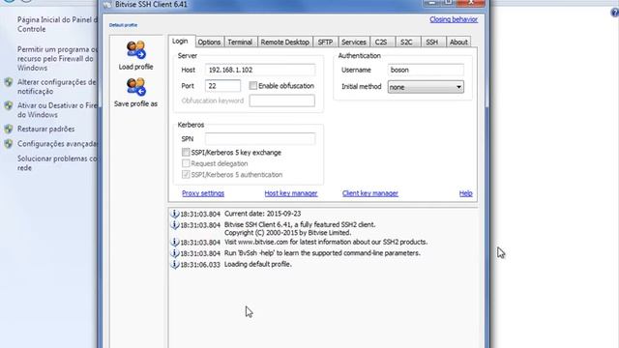
Task: Open Página Inicial do Painel de Controle link
Action: [57, 24]
